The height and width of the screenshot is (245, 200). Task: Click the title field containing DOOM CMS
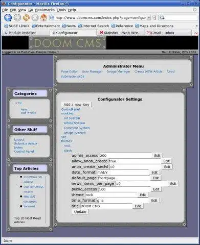point(106,206)
